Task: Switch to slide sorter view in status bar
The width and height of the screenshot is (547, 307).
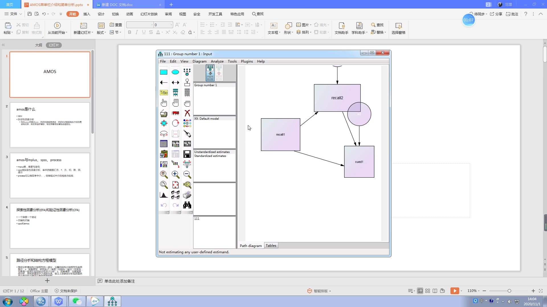Action: (x=428, y=291)
